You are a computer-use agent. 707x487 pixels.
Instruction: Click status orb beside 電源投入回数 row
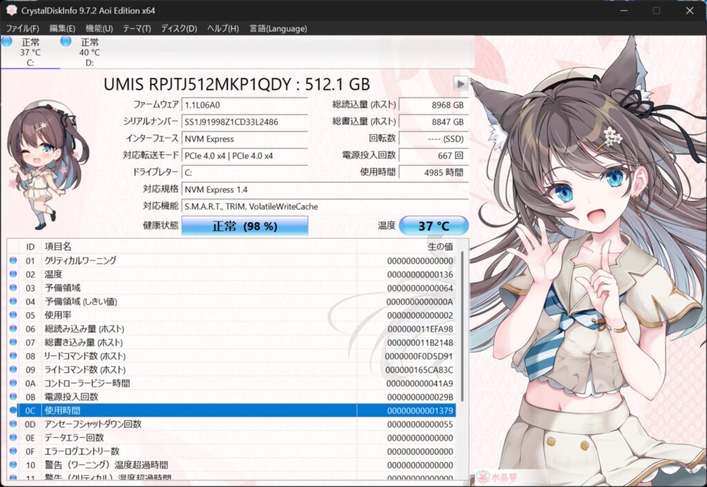[13, 397]
